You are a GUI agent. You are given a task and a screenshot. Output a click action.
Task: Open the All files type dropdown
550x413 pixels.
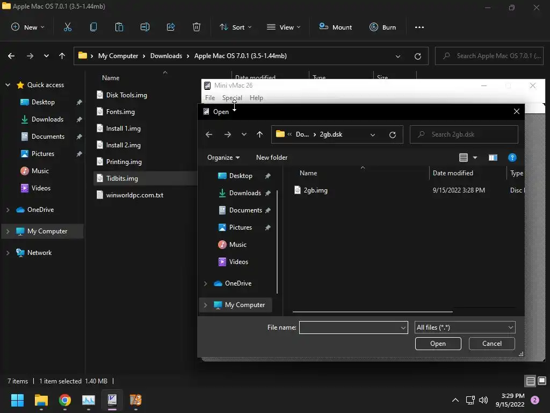click(465, 327)
